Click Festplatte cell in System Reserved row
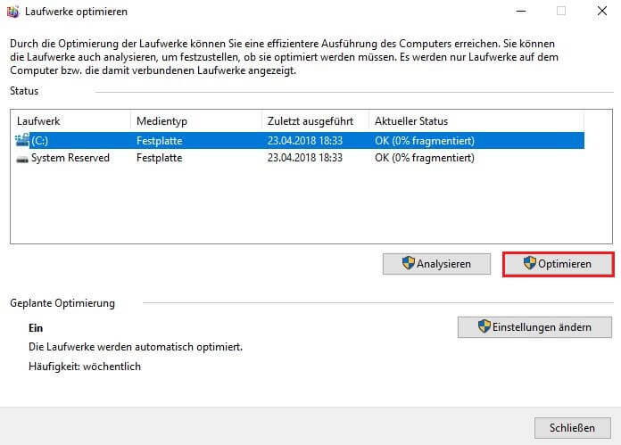This screenshot has width=621, height=445. tap(159, 158)
